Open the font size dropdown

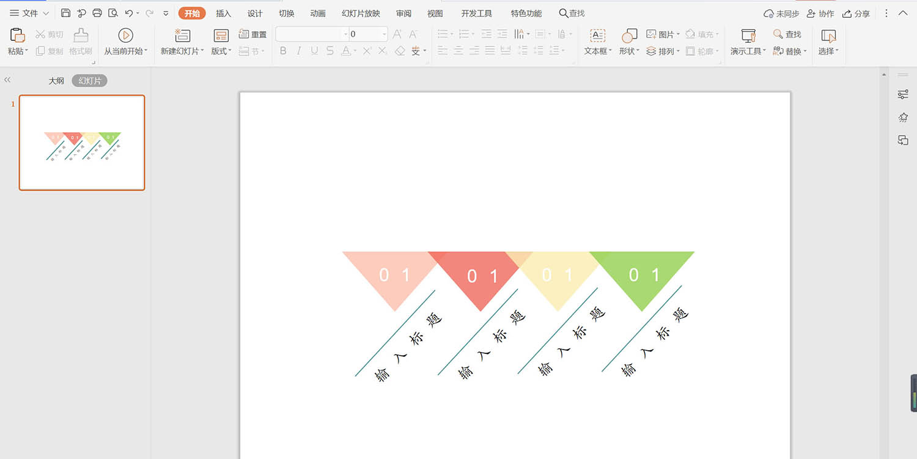pos(384,34)
